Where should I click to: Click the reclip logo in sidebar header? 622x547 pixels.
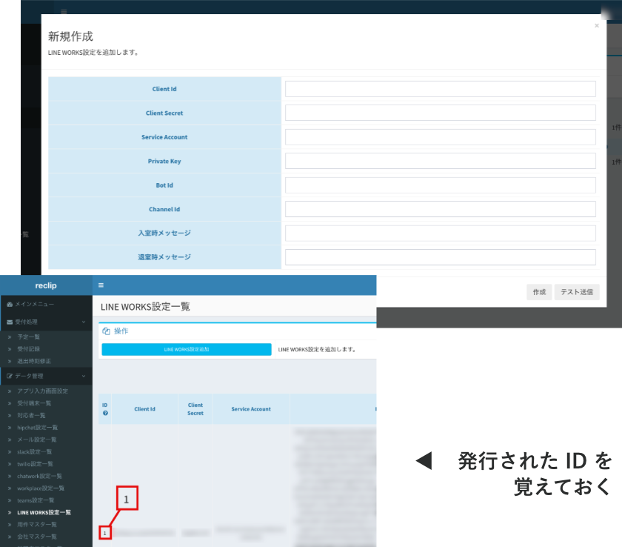pyautogui.click(x=46, y=285)
